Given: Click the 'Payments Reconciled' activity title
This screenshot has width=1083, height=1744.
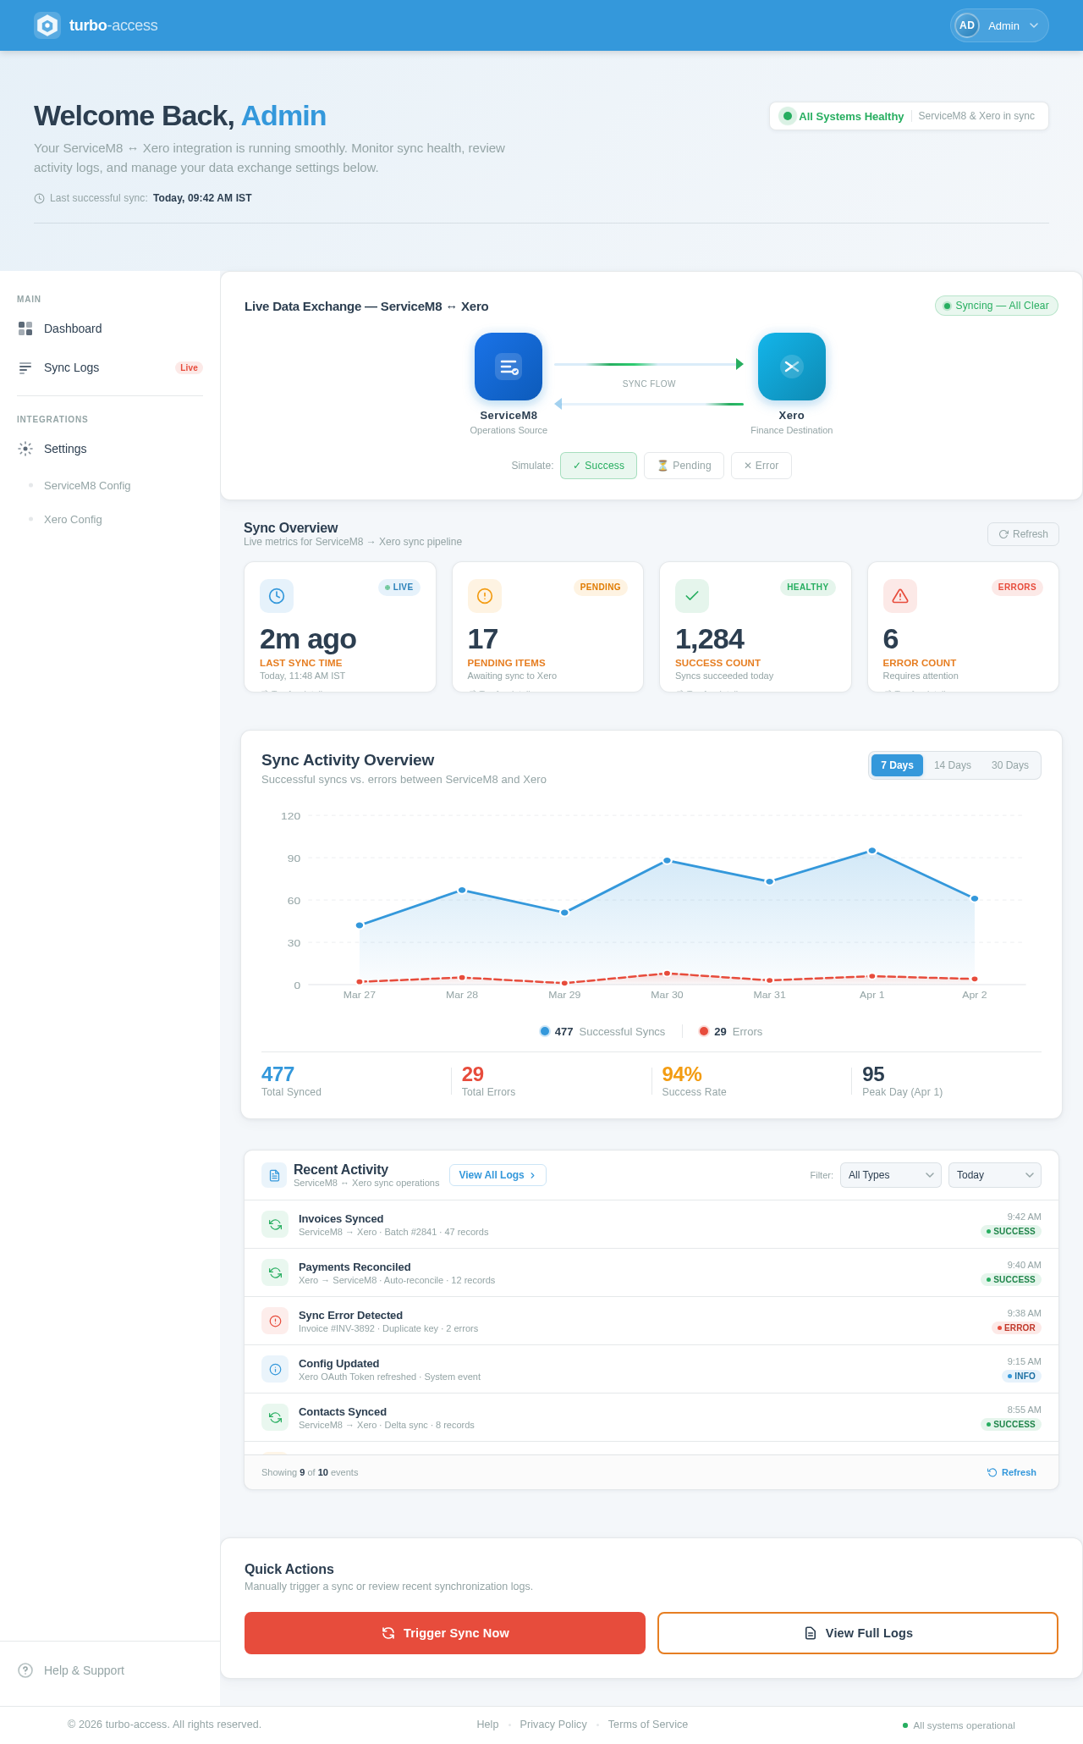Looking at the screenshot, I should tap(355, 1267).
